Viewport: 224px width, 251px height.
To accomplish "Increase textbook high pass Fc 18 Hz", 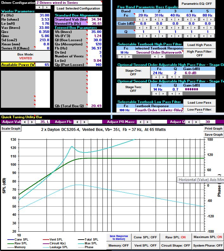I will [129, 56].
